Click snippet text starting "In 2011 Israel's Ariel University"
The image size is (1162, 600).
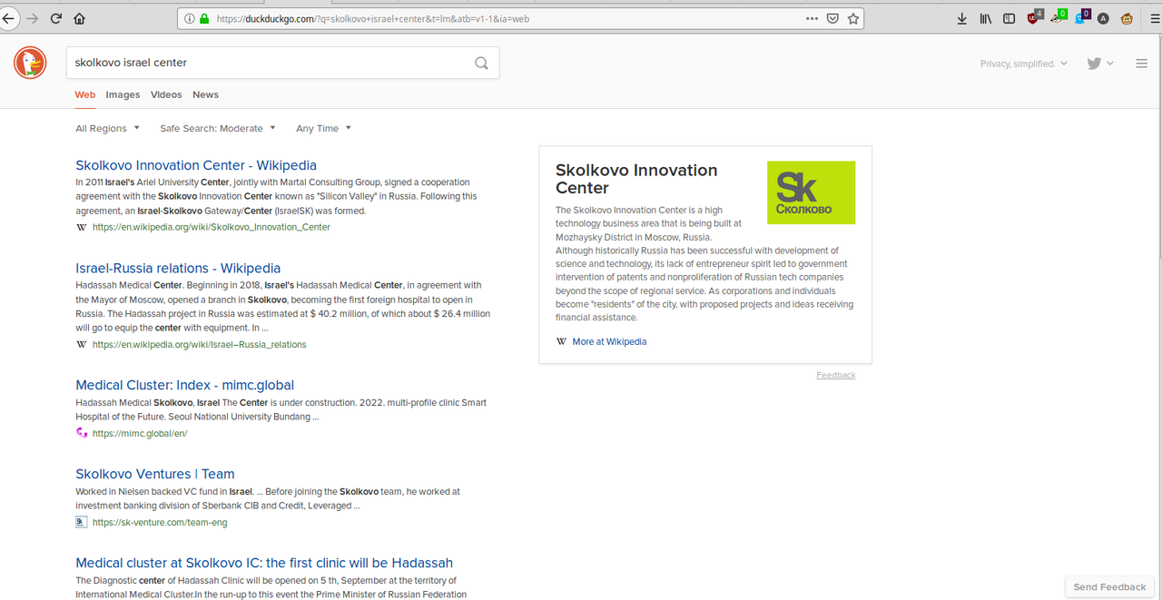[277, 196]
